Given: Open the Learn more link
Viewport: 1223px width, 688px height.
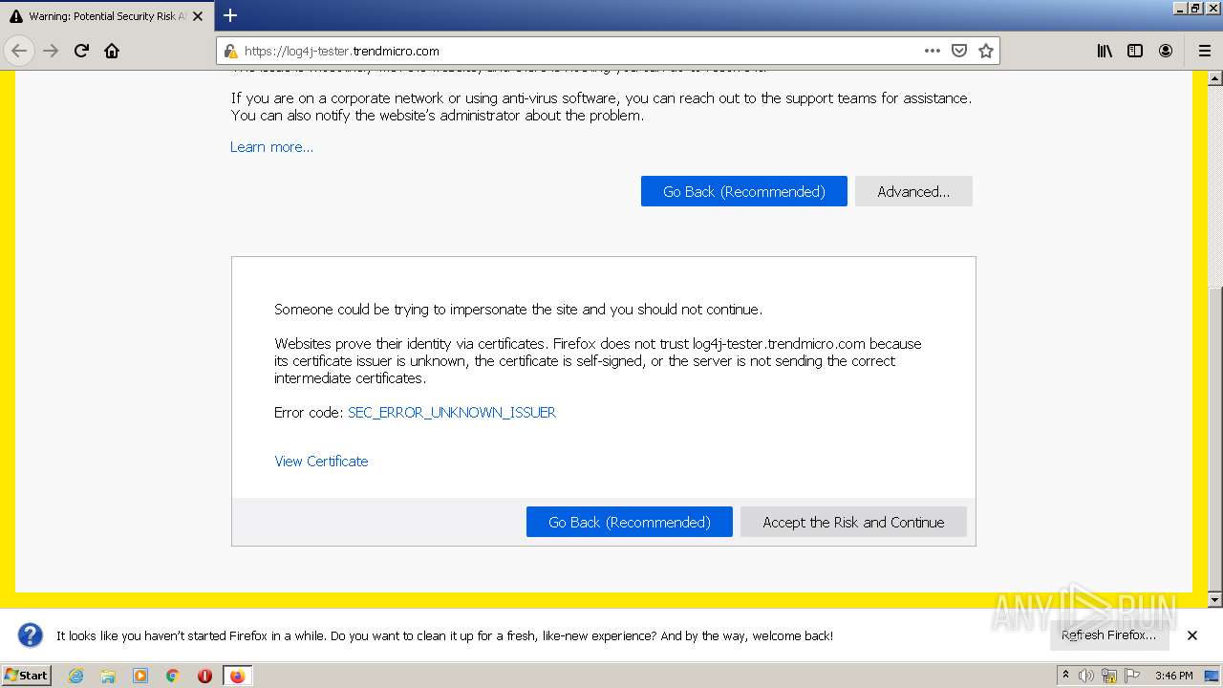Looking at the screenshot, I should 271,146.
